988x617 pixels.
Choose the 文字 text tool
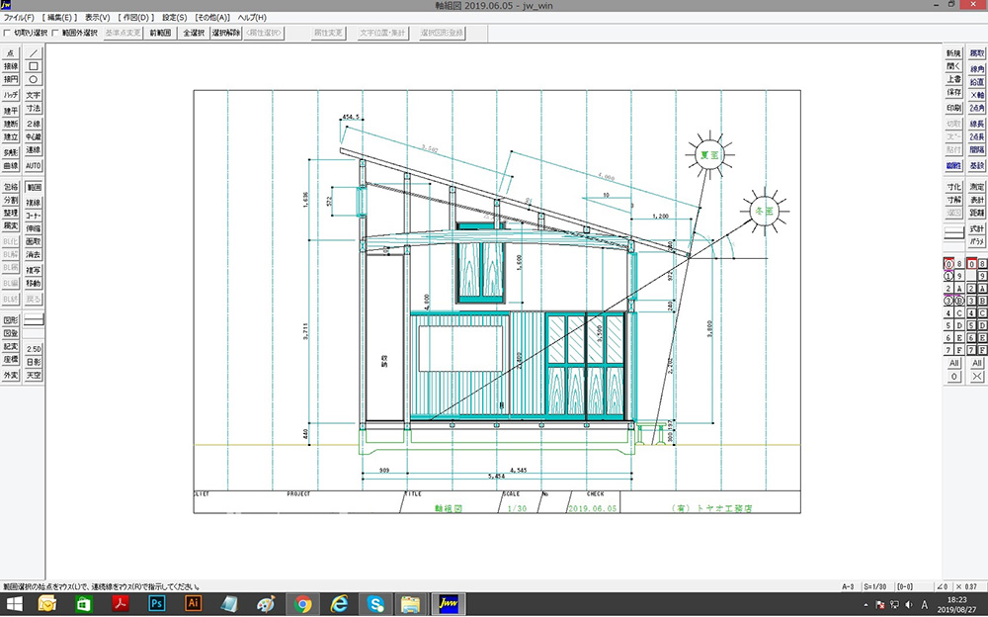click(34, 95)
